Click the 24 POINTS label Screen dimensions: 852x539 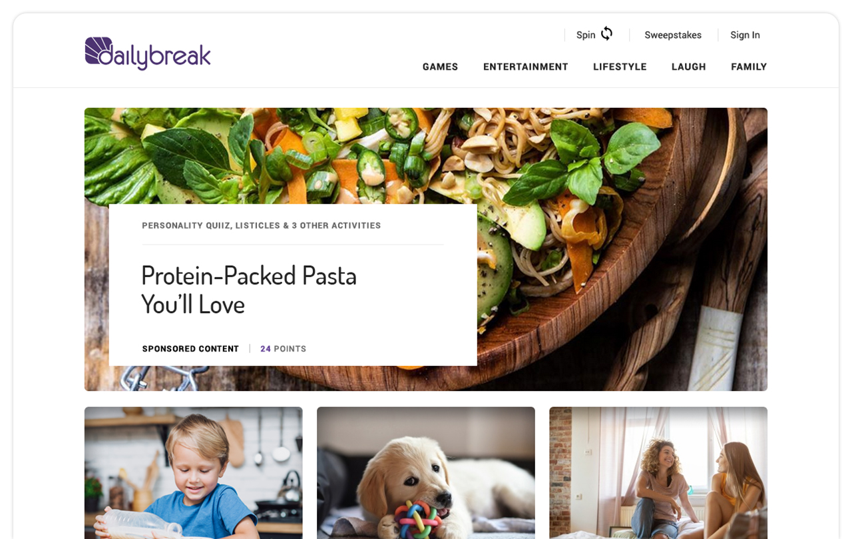click(284, 348)
